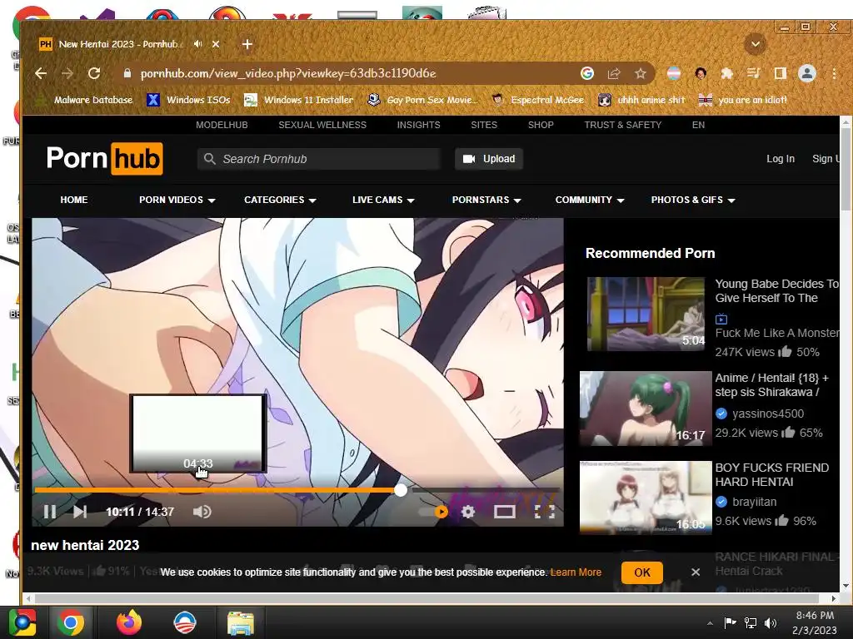Screen dimensions: 853x639
Task: Click the site logo
Action: click(104, 159)
